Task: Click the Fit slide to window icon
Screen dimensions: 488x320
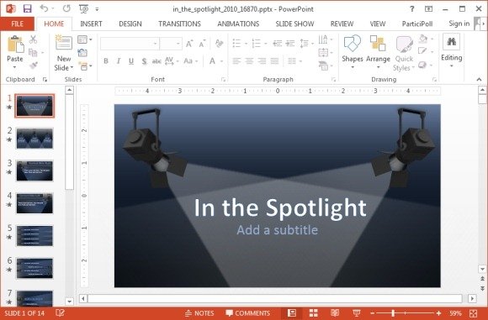Action: tap(473, 312)
